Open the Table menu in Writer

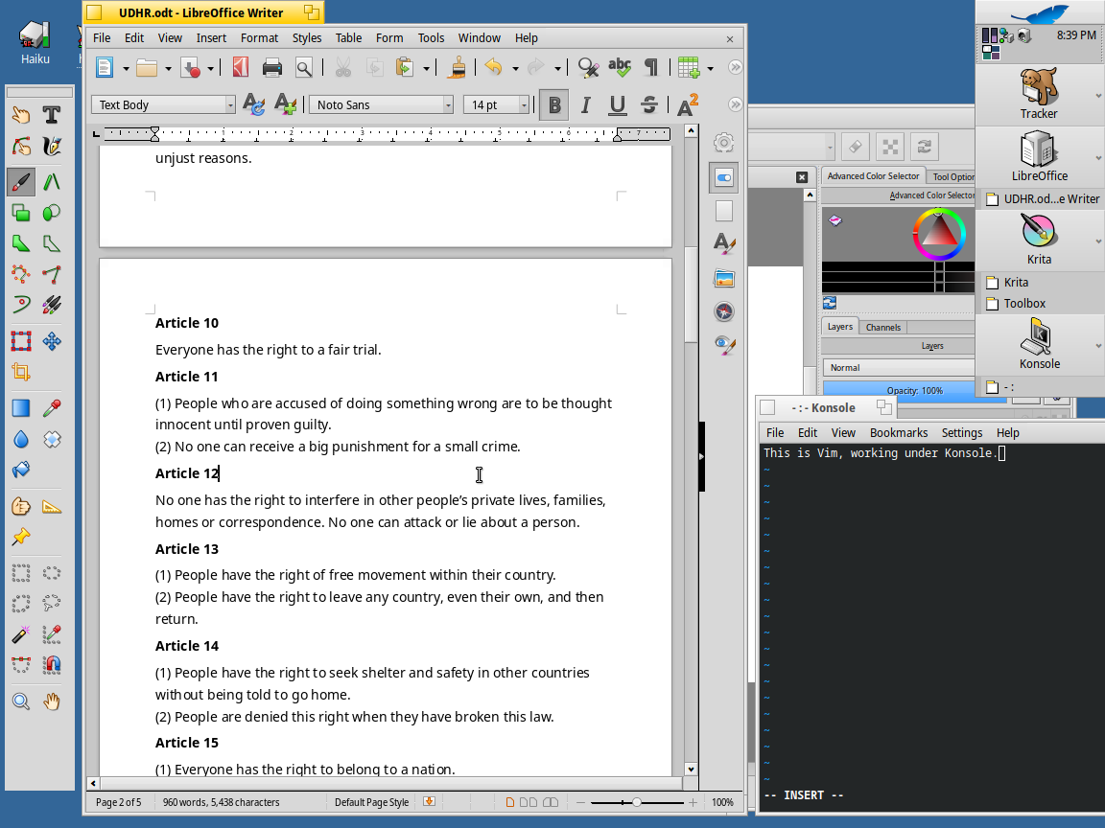coord(348,38)
